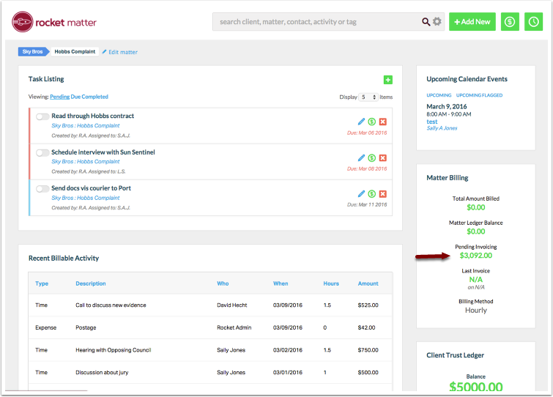Click Rocket Admin in Who column

pos(234,328)
